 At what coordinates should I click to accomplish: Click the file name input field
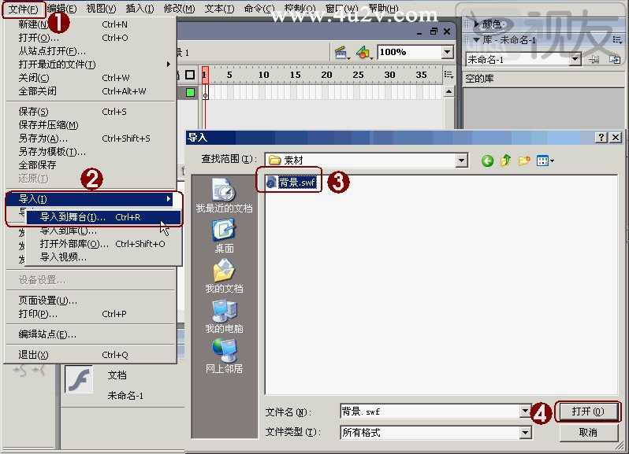(x=430, y=412)
